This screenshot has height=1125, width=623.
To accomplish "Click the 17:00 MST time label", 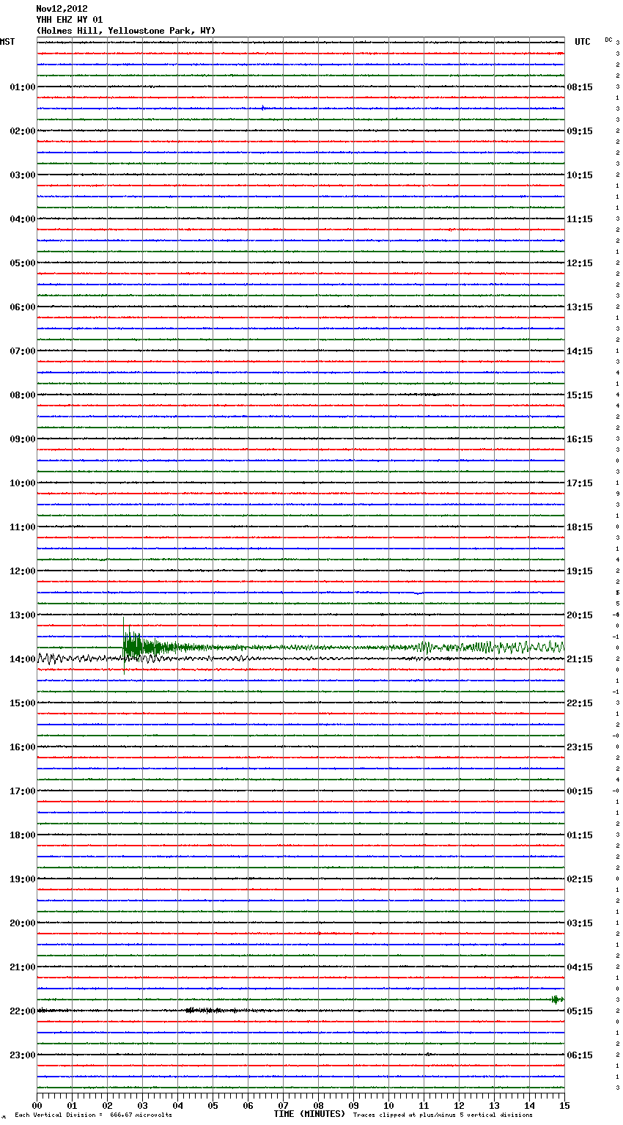I will 23,791.
